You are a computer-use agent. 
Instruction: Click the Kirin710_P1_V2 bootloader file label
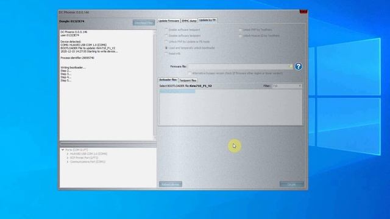tap(200, 86)
